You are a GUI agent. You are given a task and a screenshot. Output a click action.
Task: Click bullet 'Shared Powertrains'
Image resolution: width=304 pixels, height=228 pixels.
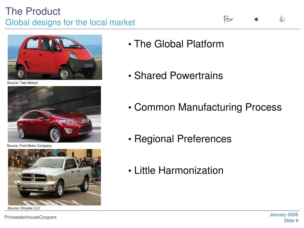(x=178, y=75)
